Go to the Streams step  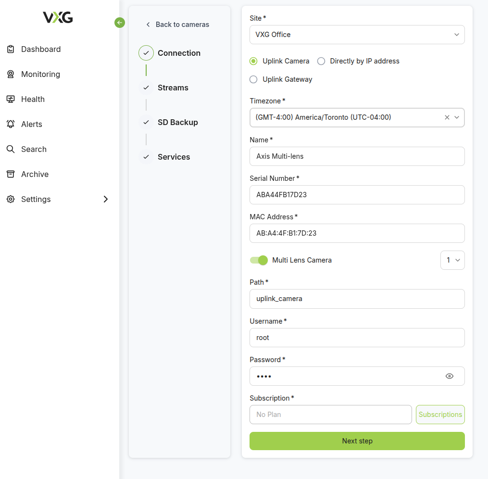click(x=173, y=88)
